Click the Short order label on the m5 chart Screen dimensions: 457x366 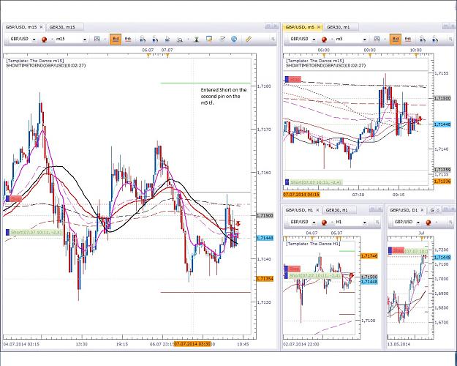[314, 182]
